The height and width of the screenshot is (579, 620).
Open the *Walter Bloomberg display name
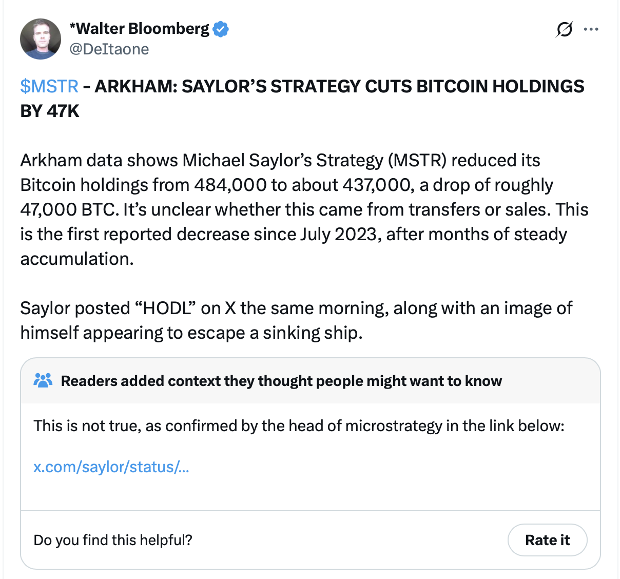point(139,29)
